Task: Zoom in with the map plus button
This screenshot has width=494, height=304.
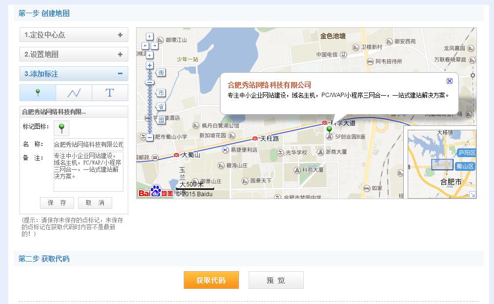Action: pos(149,65)
